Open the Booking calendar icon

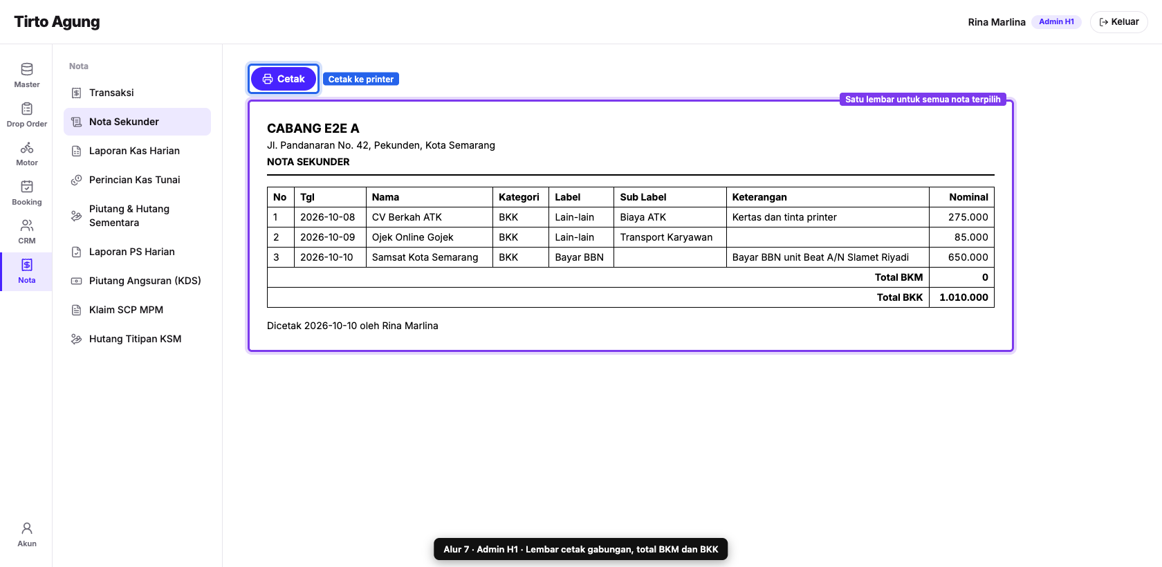coord(27,187)
